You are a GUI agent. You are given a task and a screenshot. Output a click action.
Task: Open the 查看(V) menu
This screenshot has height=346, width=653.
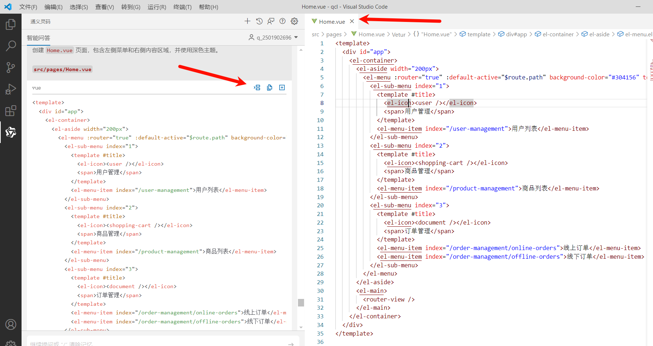pos(104,7)
